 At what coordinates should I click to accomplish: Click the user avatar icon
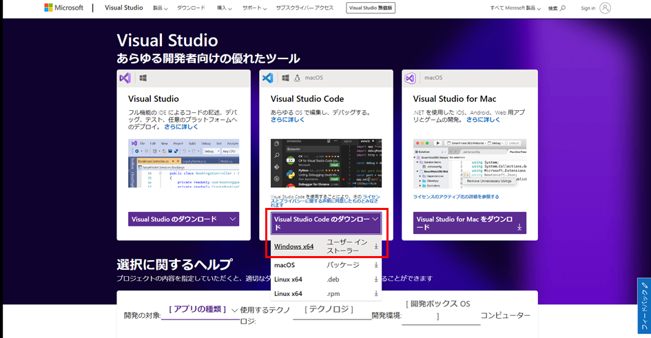click(606, 8)
